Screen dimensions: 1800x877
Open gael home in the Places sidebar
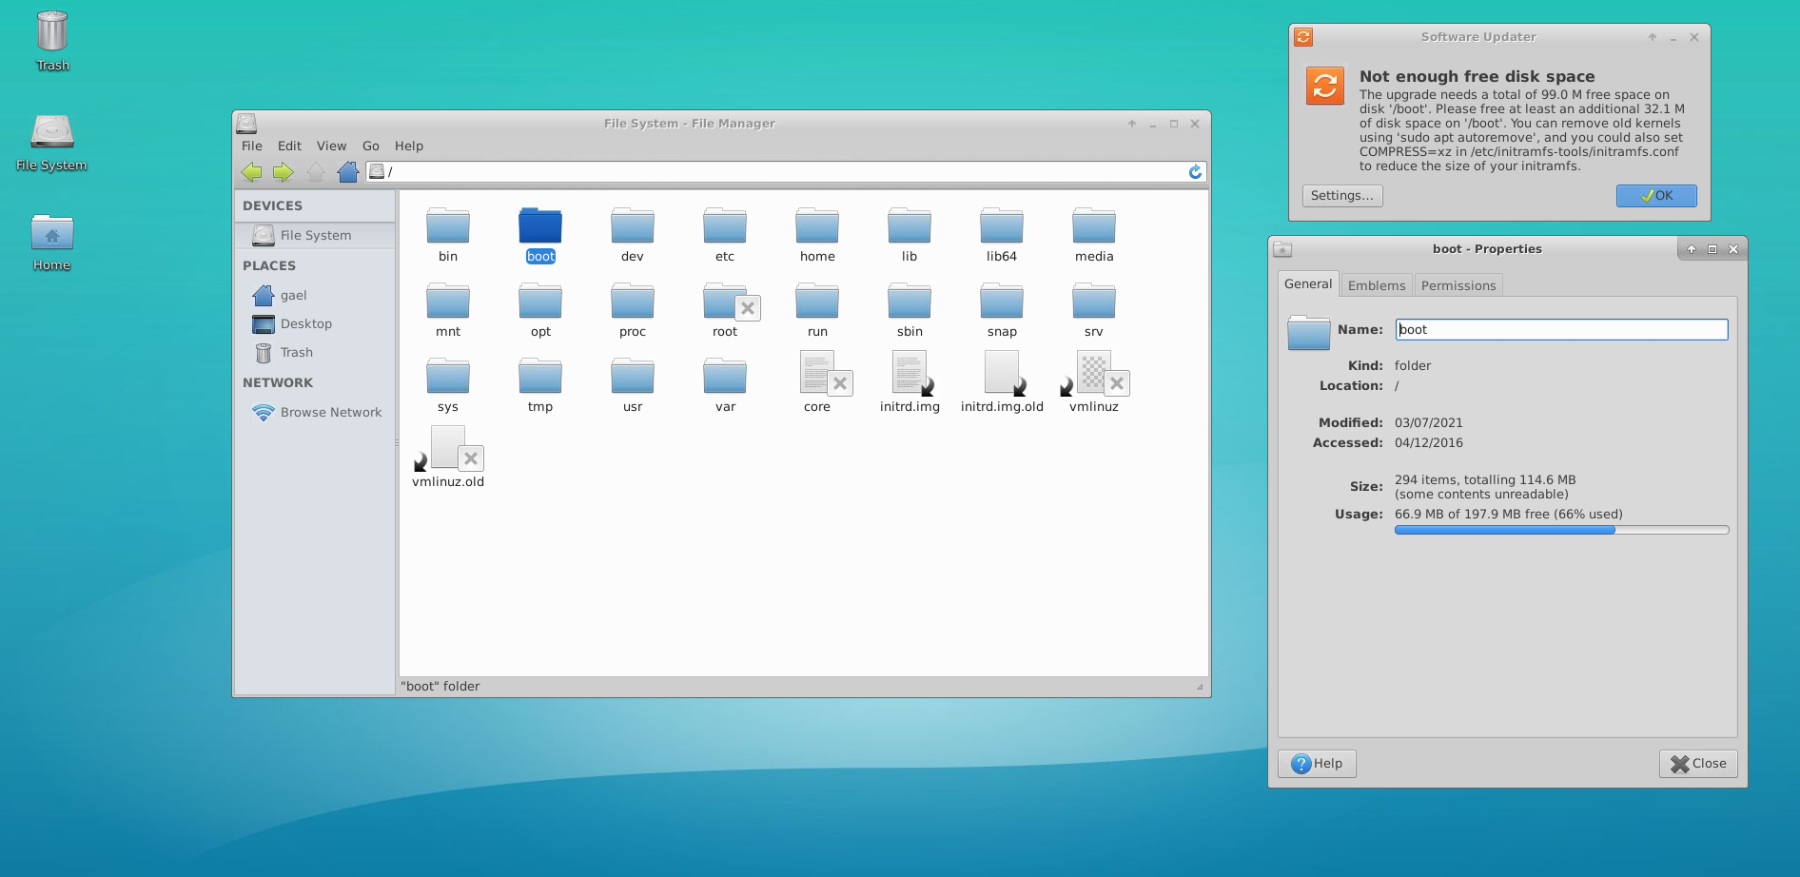[x=315, y=296]
